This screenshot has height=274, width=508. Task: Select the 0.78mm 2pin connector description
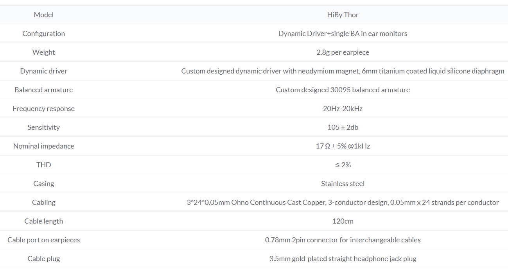pos(343,240)
